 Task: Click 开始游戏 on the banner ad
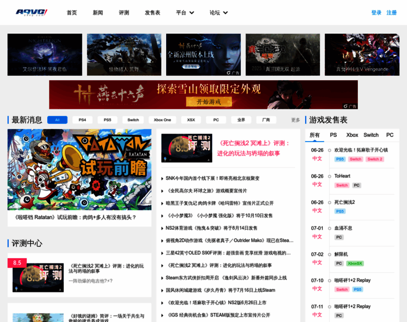[209, 101]
